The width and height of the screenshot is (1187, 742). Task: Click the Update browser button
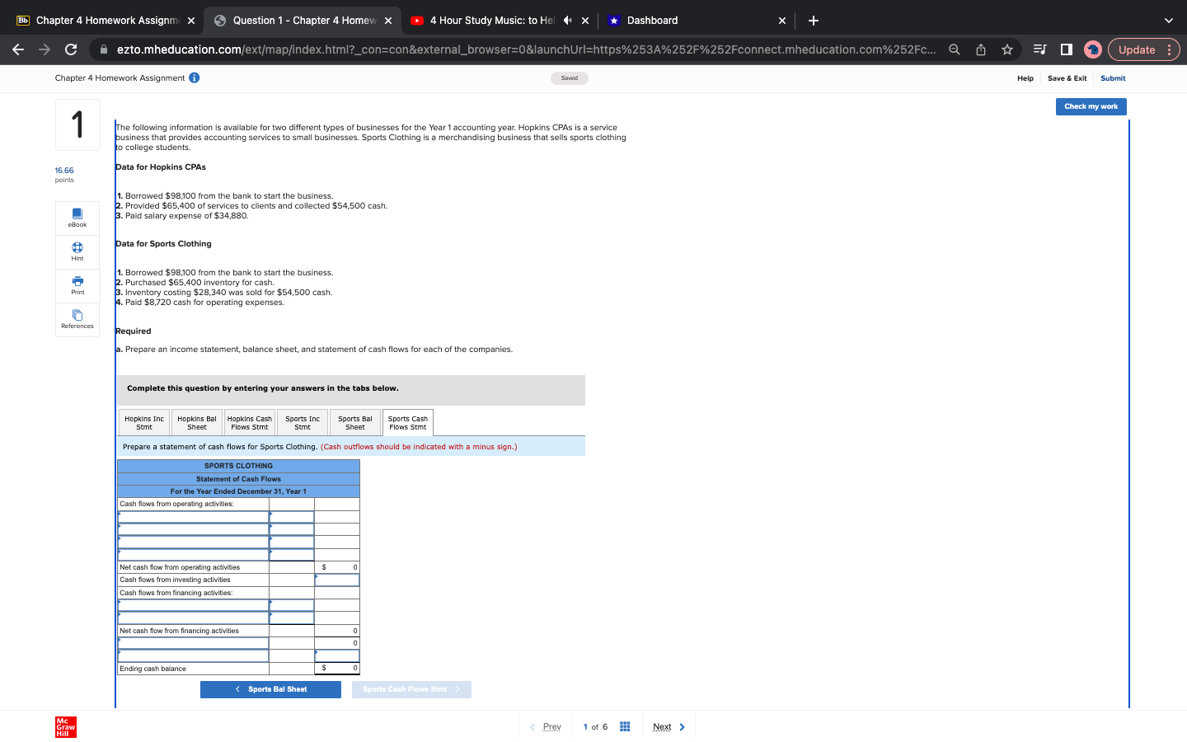click(x=1137, y=49)
